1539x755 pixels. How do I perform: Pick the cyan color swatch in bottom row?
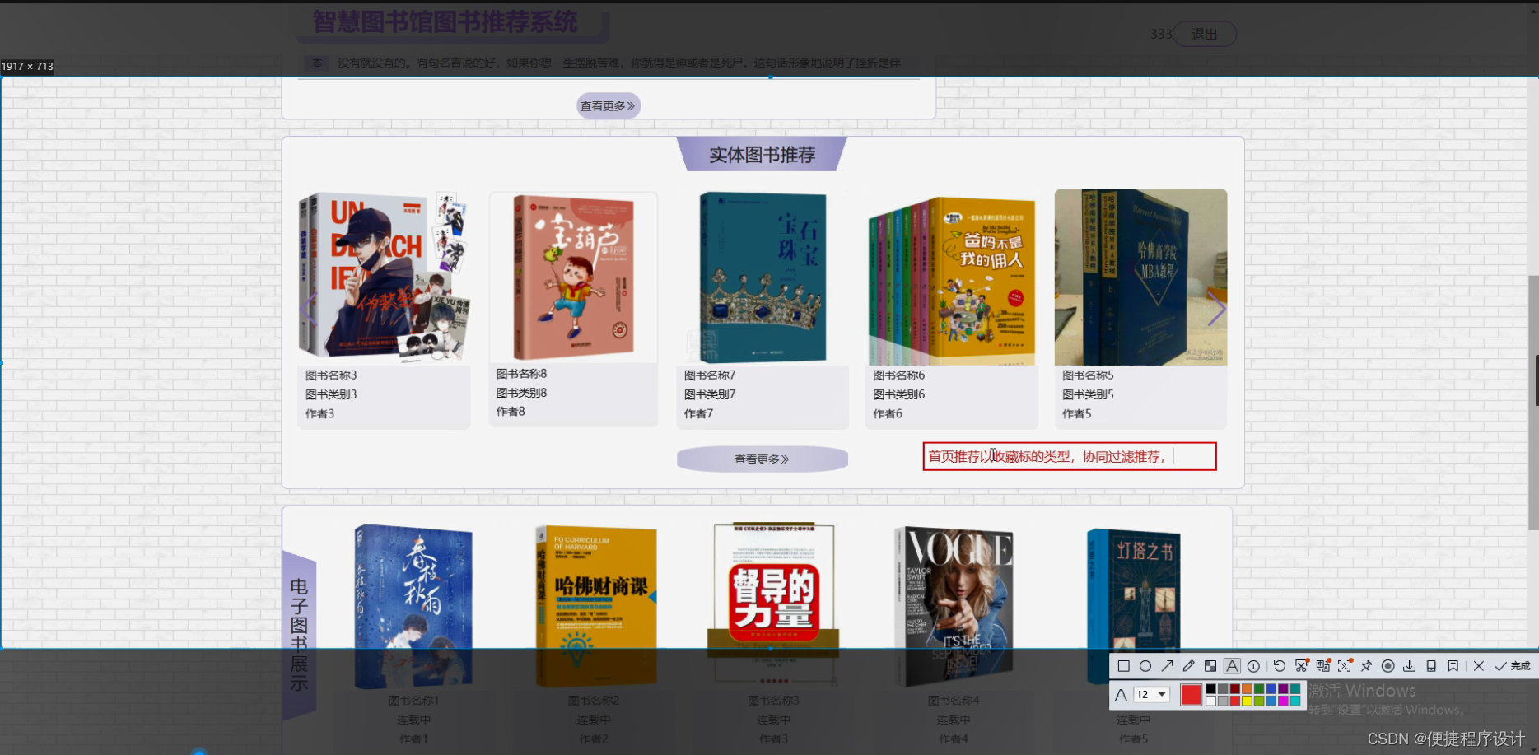[x=1295, y=701]
